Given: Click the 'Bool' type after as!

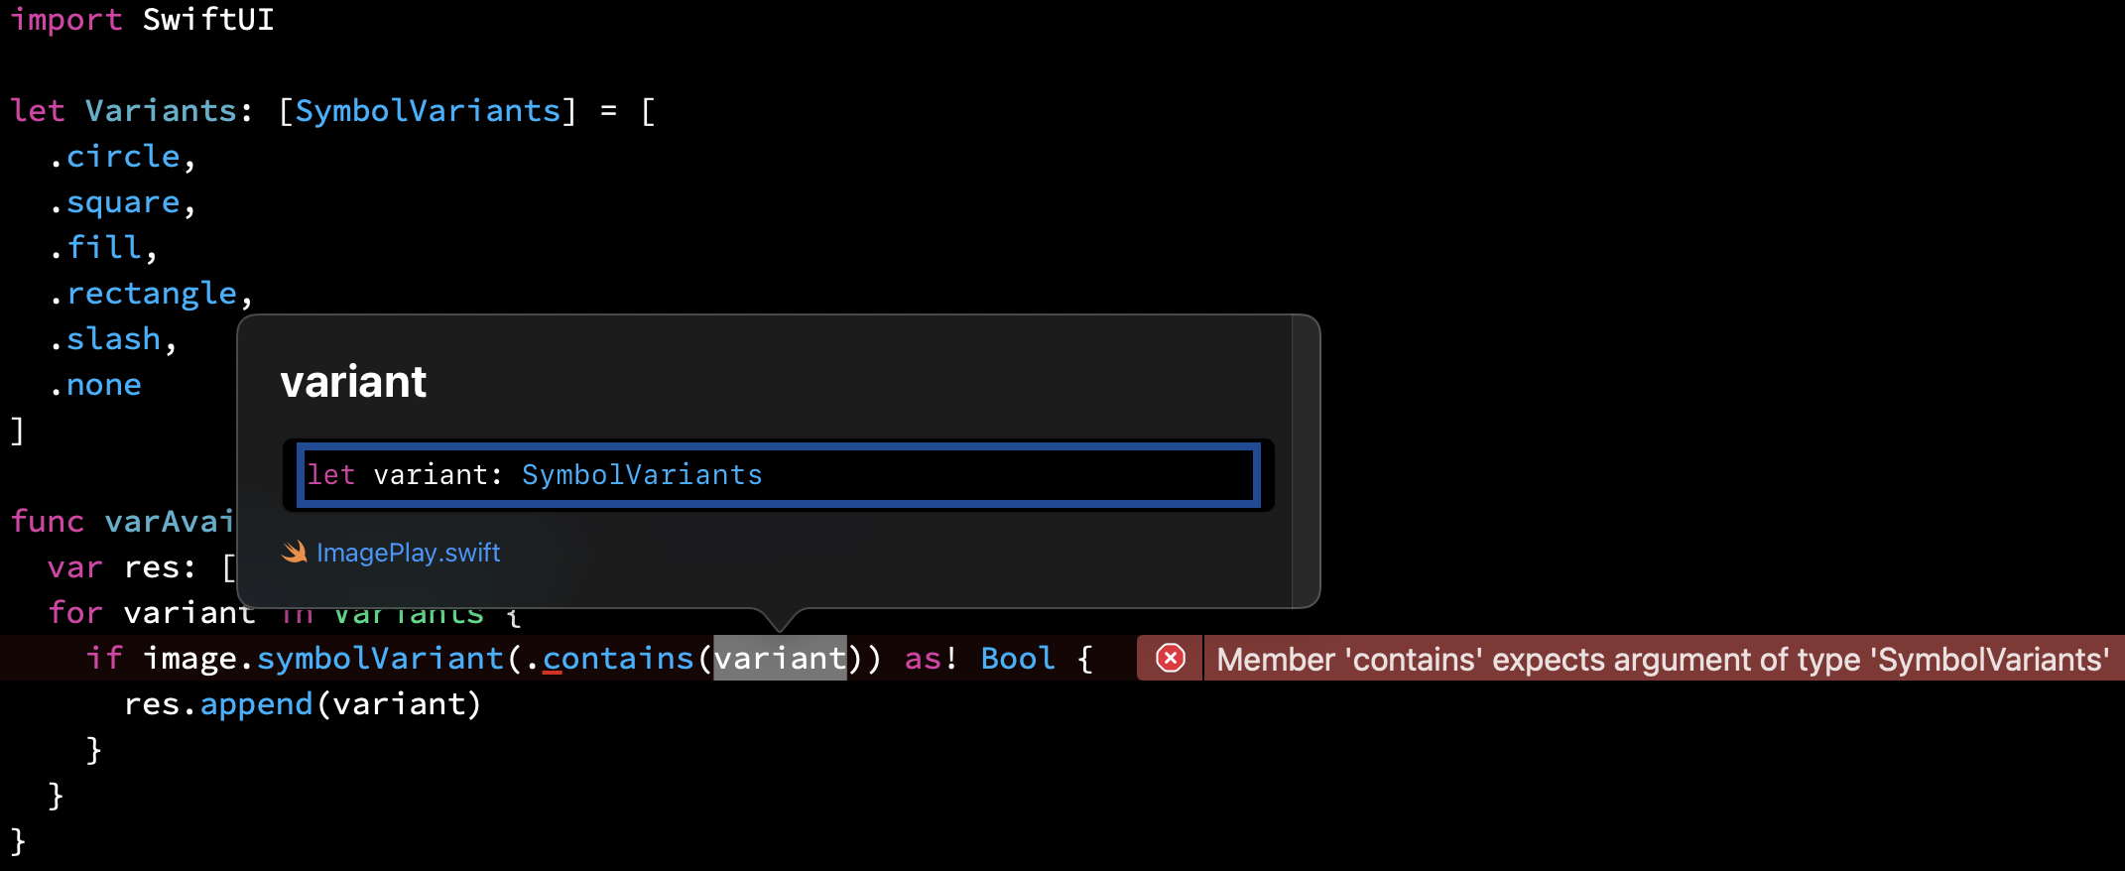Looking at the screenshot, I should [x=1017, y=658].
